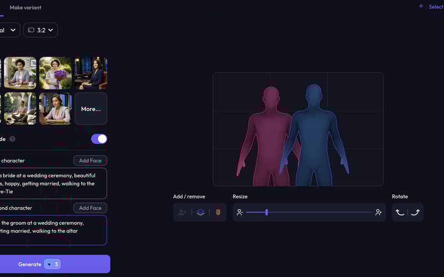The image size is (444, 277).
Task: Select the woman in pink blazer thumbnail
Action: pyautogui.click(x=56, y=109)
